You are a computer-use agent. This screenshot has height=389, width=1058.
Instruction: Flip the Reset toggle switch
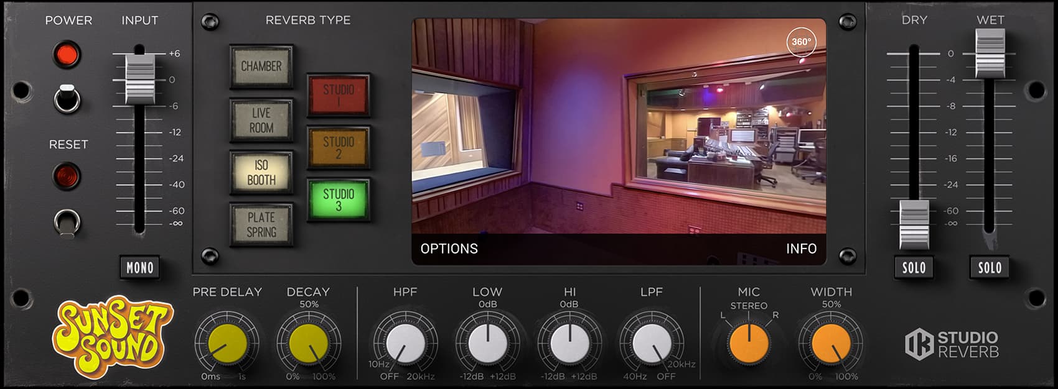click(67, 222)
